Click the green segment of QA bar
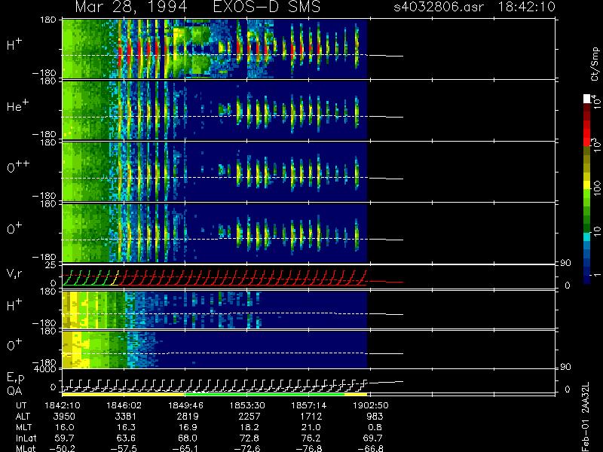This screenshot has width=603, height=452. pyautogui.click(x=265, y=394)
